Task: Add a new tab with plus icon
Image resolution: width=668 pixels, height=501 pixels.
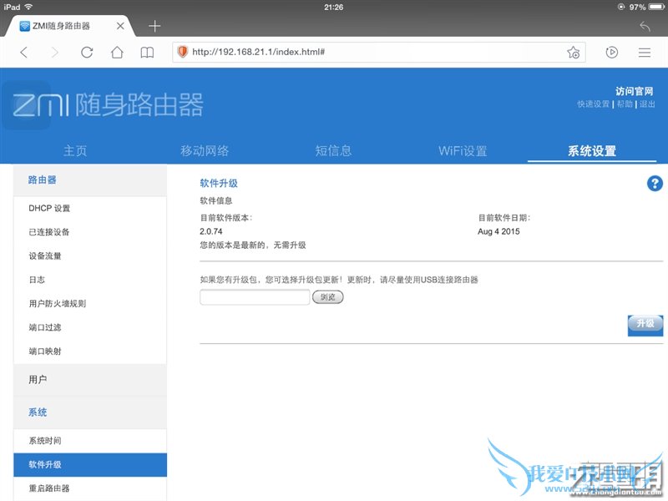Action: pos(154,26)
